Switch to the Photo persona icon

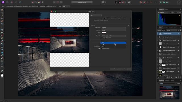coord(3,2)
